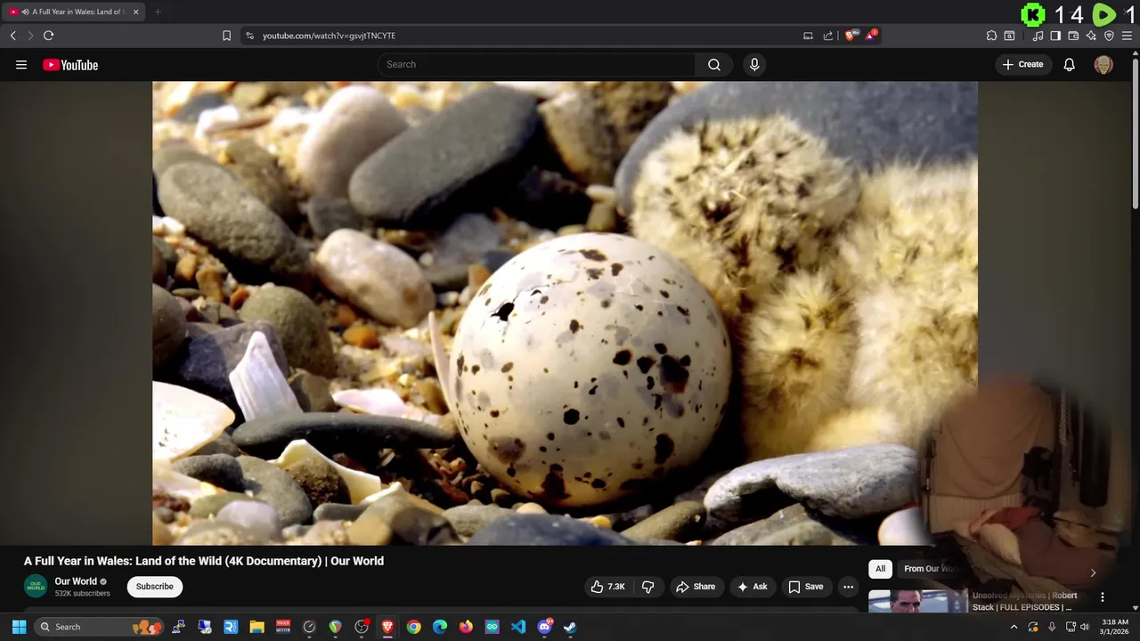The height and width of the screenshot is (641, 1140).
Task: Share the video via Share button
Action: [695, 587]
